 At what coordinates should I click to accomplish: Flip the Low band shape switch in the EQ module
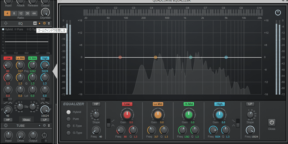click(x=8, y=99)
